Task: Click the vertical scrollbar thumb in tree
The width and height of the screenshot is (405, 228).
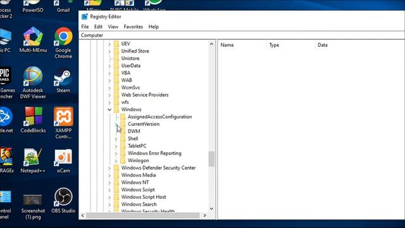Action: pyautogui.click(x=211, y=159)
